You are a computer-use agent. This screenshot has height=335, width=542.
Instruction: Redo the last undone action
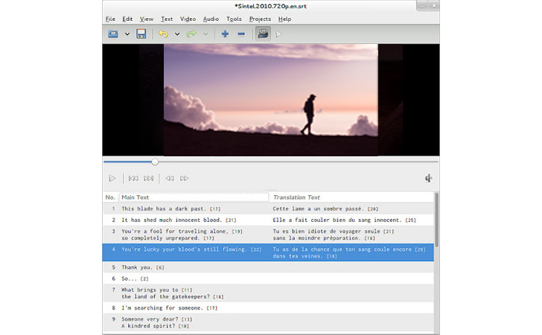(191, 34)
